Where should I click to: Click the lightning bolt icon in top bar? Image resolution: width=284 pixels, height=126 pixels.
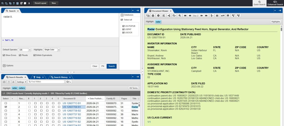(29, 3)
